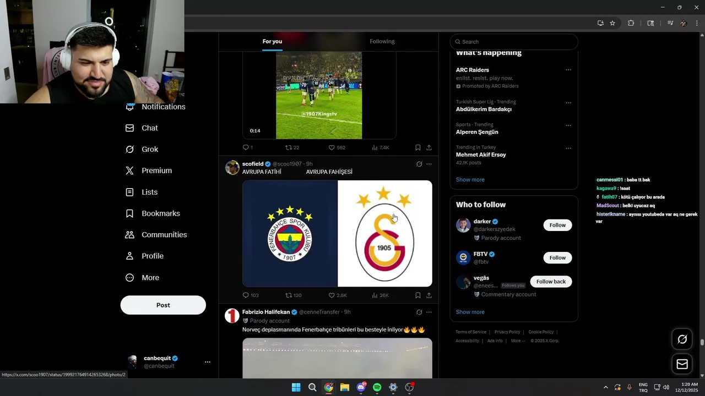The image size is (705, 396).
Task: Reply to scofield post with 103 replies
Action: coord(251,295)
